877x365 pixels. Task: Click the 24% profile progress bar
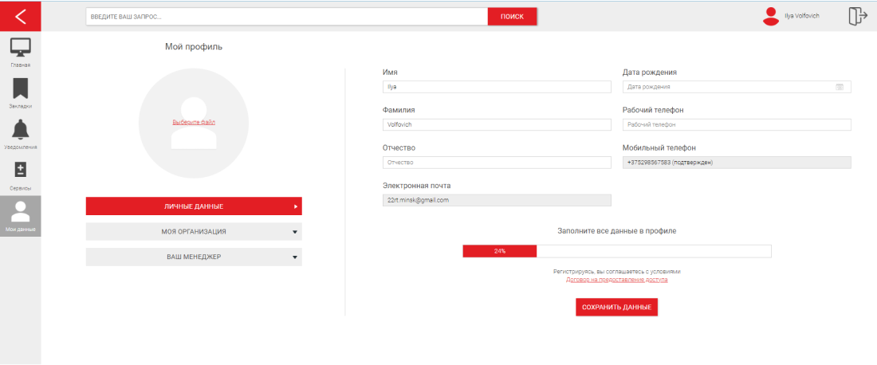(616, 251)
